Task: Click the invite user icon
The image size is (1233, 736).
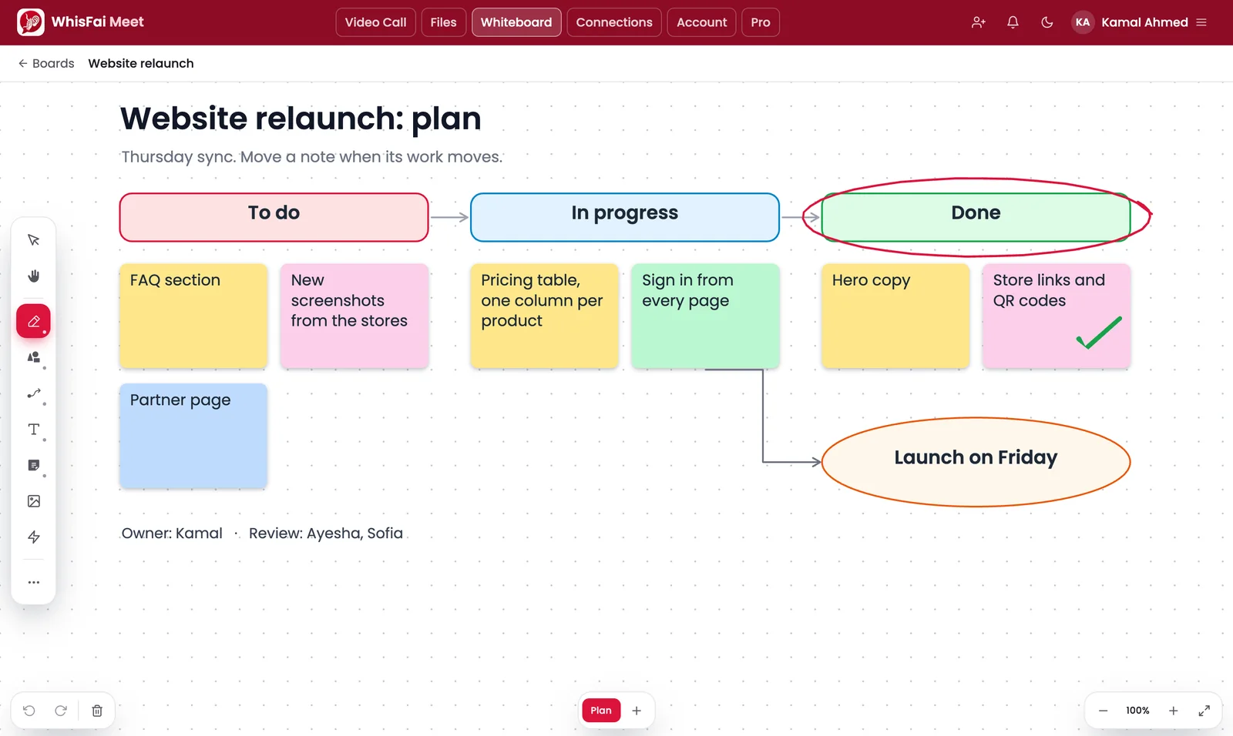Action: pos(979,22)
